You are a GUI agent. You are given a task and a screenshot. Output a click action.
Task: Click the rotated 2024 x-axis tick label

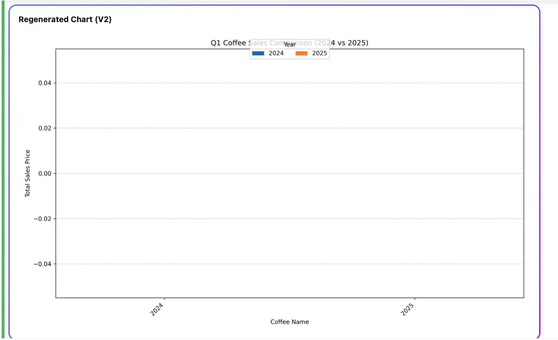157,309
